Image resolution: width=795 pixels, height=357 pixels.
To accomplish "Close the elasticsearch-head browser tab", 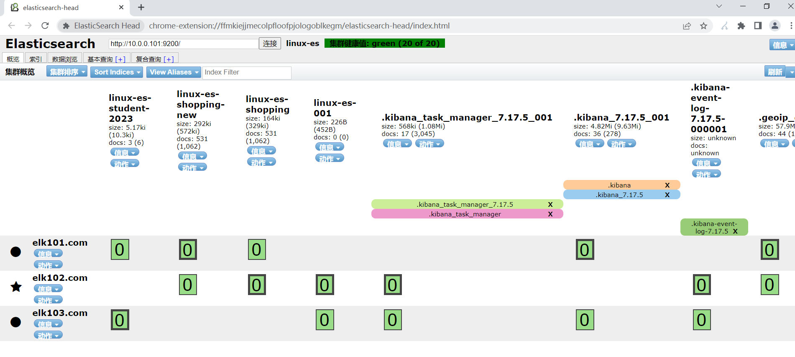I will [121, 8].
